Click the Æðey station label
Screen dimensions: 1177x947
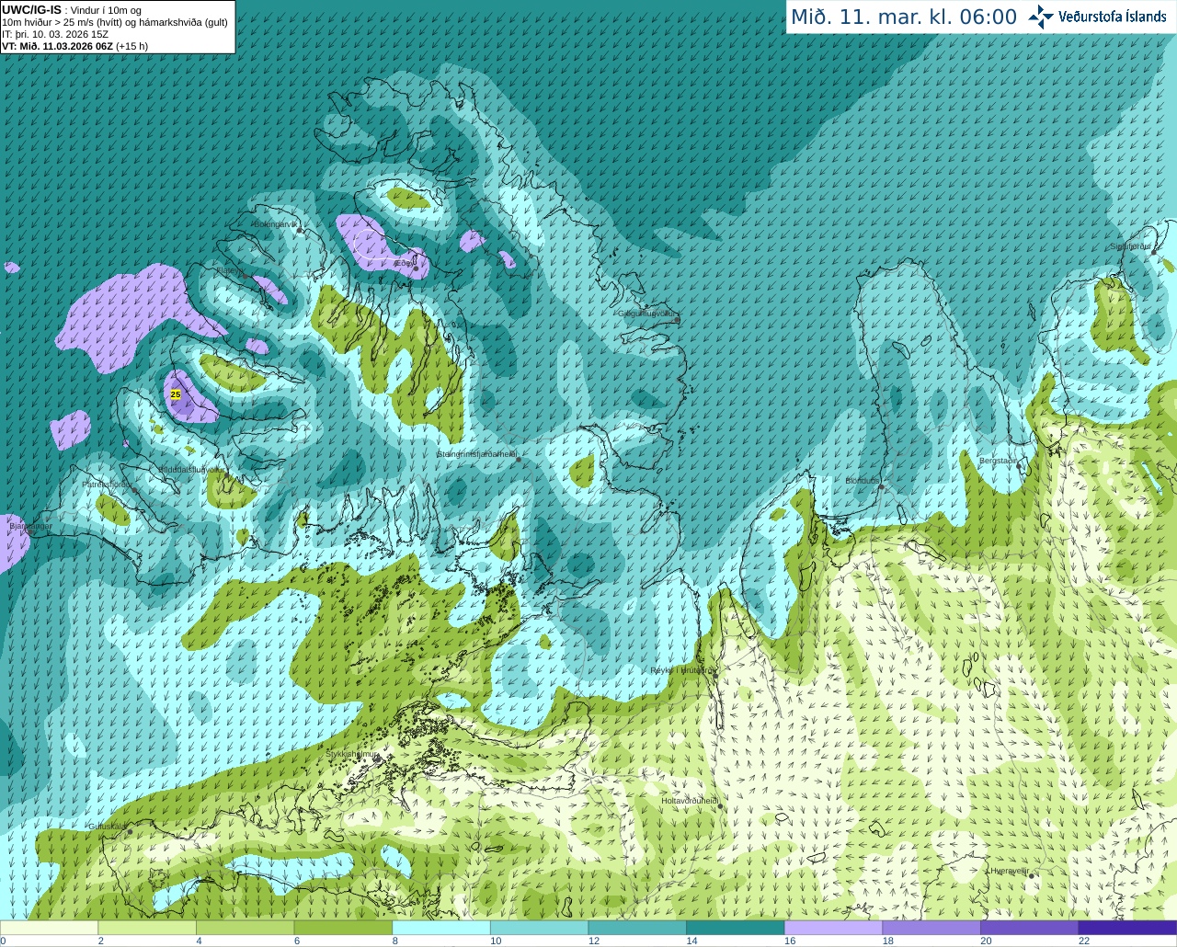[404, 263]
